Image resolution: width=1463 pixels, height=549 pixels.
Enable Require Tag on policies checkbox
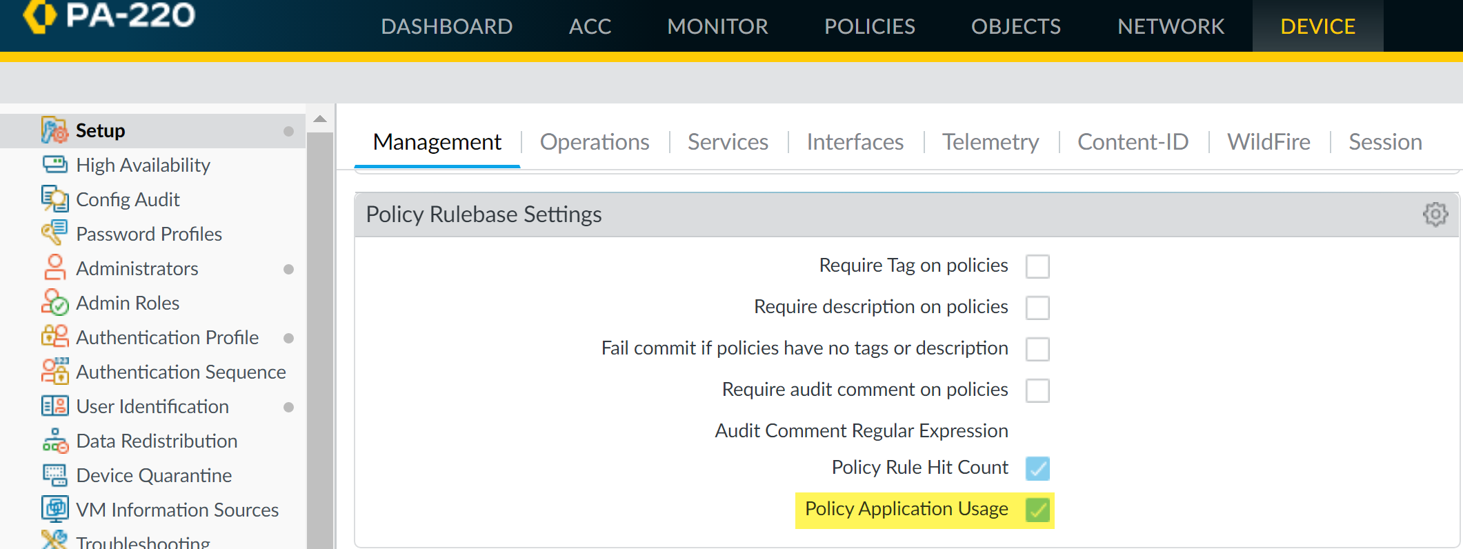pyautogui.click(x=1037, y=266)
